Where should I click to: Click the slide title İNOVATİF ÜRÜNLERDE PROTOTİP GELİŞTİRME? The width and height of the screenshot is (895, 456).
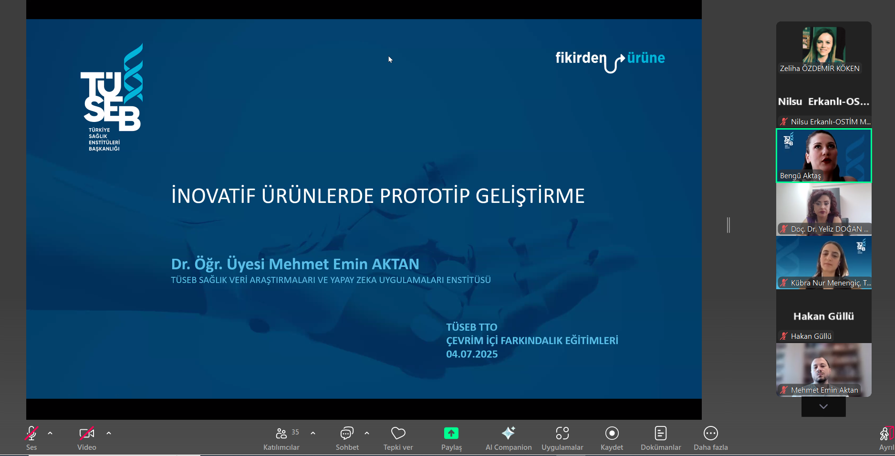point(378,196)
